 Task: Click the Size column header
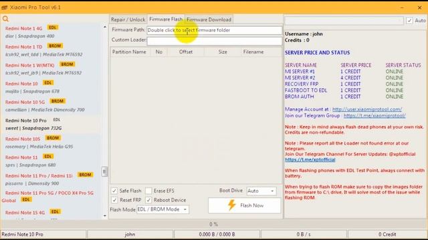point(223,52)
